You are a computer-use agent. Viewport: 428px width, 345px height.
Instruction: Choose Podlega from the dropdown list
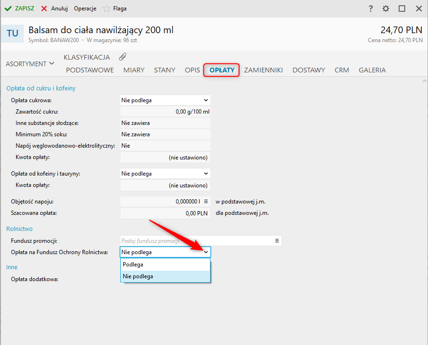(165, 265)
